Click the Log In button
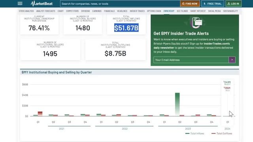The image size is (253, 142). tap(233, 4)
